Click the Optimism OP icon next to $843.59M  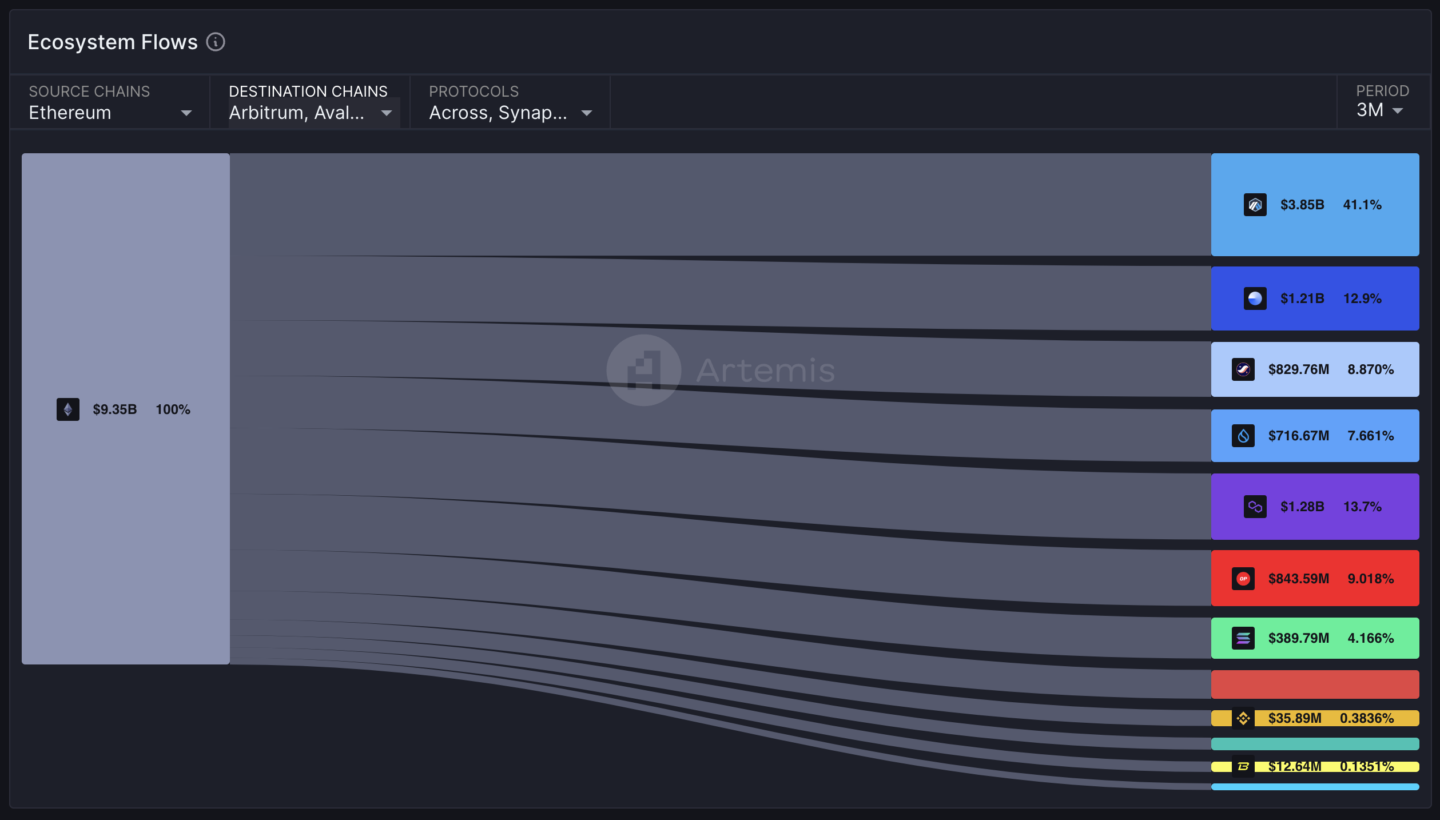click(1242, 579)
